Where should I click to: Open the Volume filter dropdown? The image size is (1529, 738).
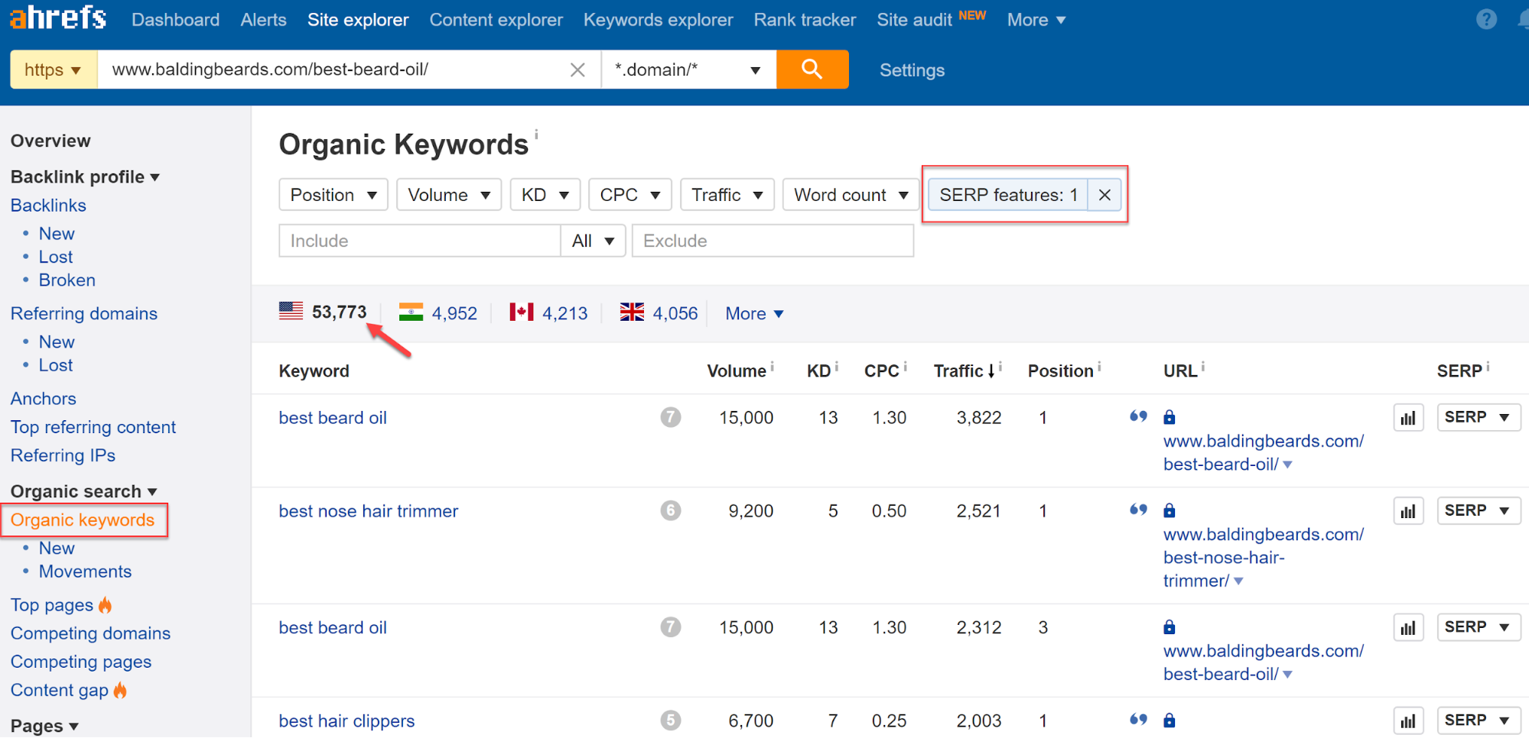(x=449, y=195)
